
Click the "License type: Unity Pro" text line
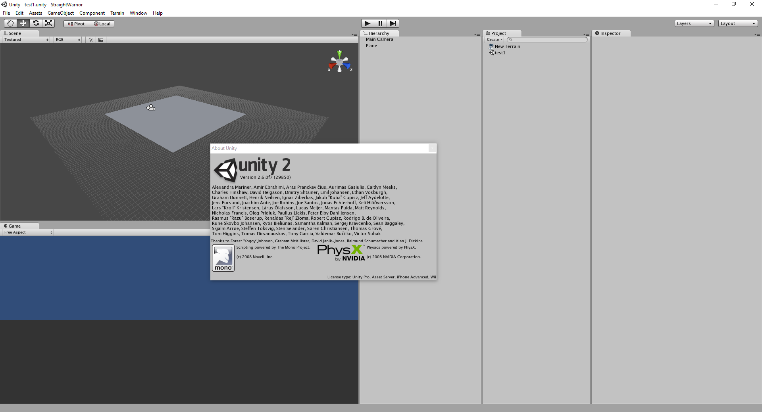click(381, 277)
